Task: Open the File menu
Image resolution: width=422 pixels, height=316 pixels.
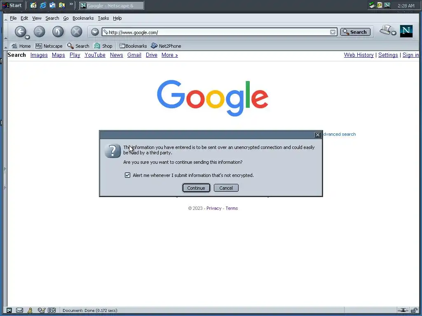Action: click(13, 18)
